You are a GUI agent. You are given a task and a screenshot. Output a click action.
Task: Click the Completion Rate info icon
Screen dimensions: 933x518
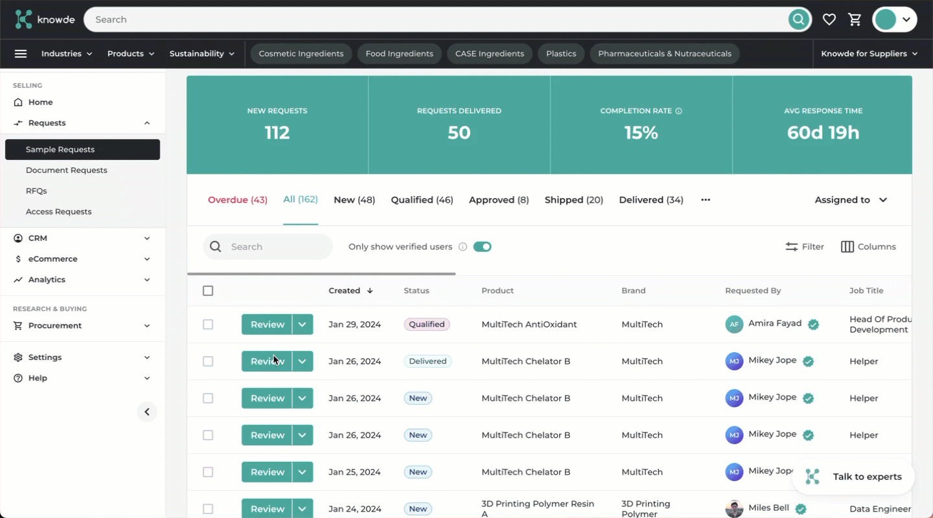(679, 111)
